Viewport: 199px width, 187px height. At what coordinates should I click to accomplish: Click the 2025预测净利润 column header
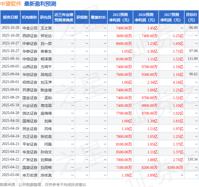[120, 17]
